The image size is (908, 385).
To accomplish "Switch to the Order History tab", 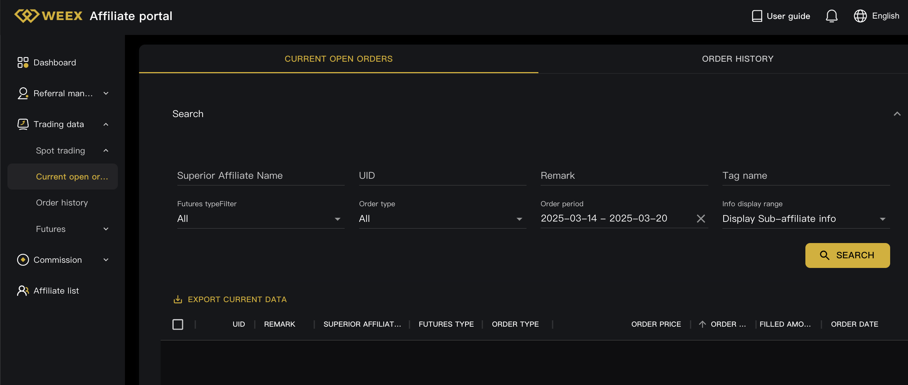I will point(737,59).
